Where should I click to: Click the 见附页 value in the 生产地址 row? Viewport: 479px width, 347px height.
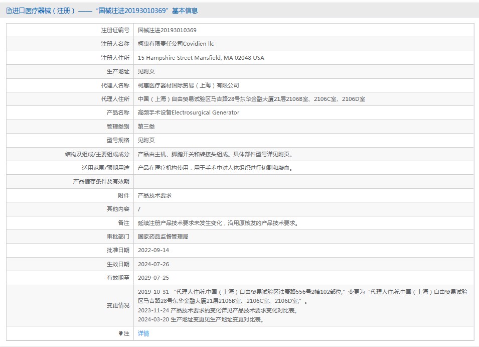point(146,72)
